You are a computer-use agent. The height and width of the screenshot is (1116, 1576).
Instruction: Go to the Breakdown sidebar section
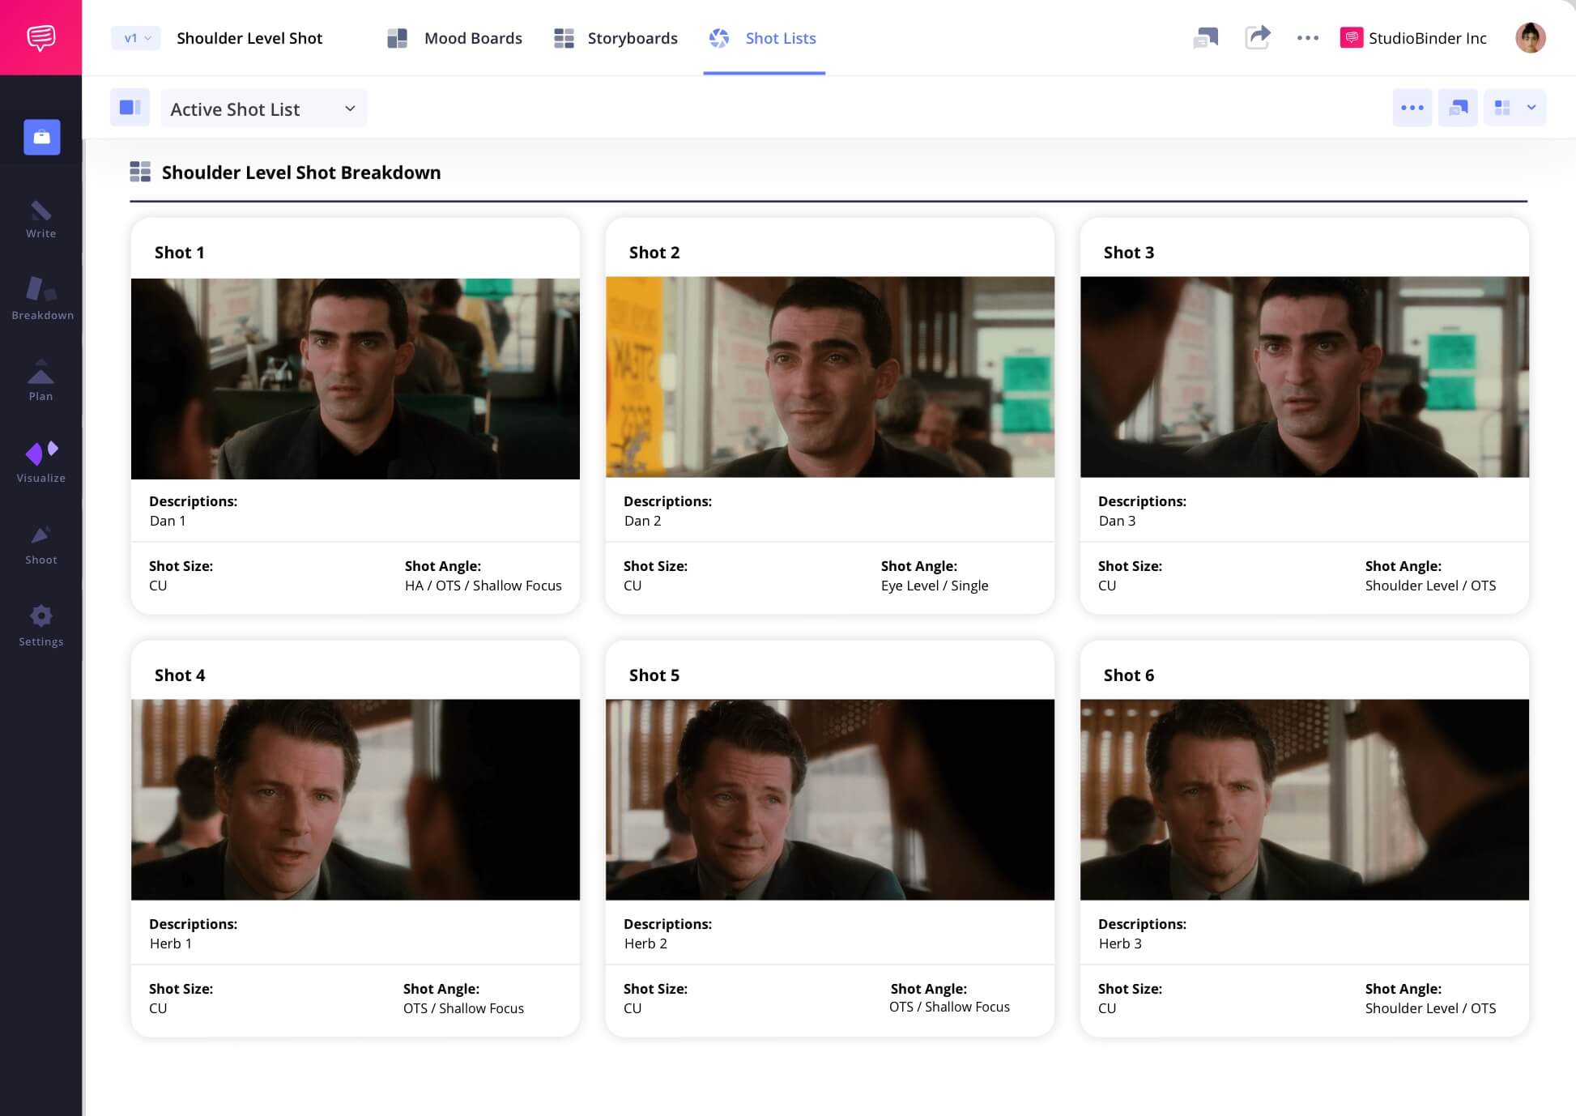[x=42, y=298]
